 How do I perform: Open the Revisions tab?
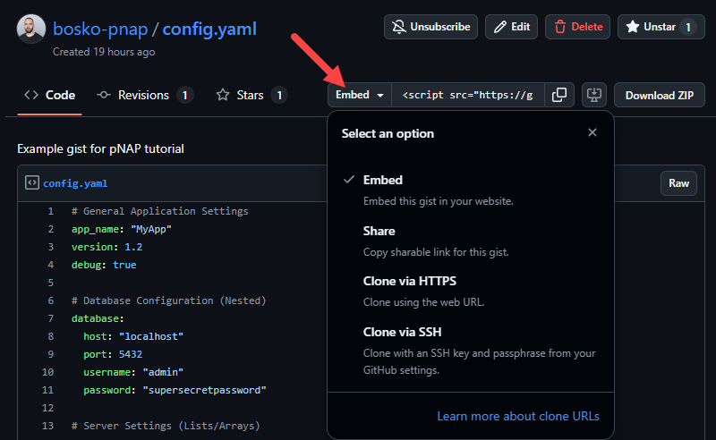[145, 95]
